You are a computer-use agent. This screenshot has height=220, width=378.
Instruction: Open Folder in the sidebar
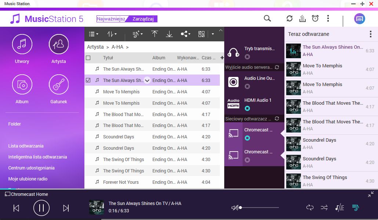coord(14,124)
